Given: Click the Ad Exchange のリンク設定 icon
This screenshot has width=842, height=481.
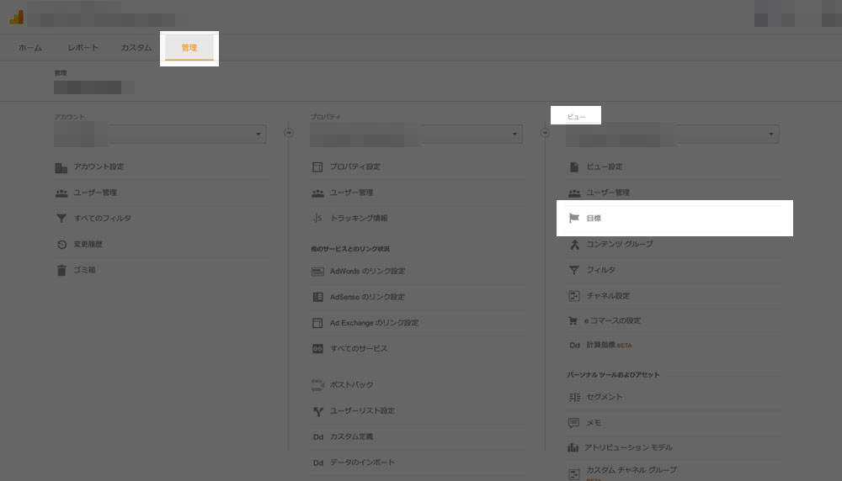Looking at the screenshot, I should click(317, 323).
